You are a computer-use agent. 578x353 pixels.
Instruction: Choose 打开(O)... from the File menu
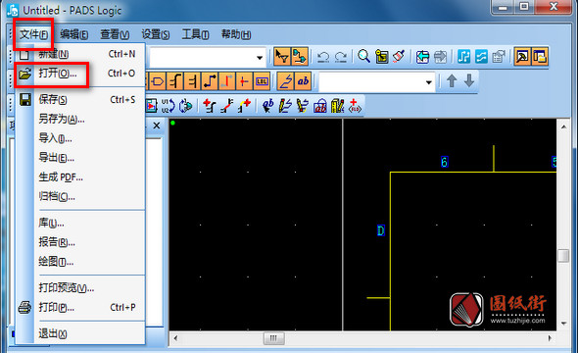point(80,74)
